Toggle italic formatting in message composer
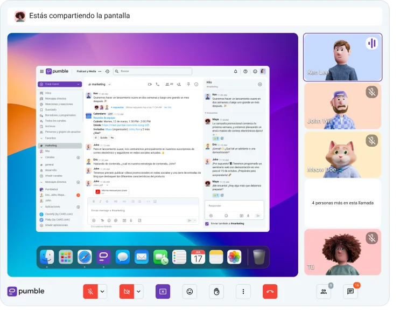Image resolution: width=400 pixels, height=310 pixels. click(x=100, y=202)
